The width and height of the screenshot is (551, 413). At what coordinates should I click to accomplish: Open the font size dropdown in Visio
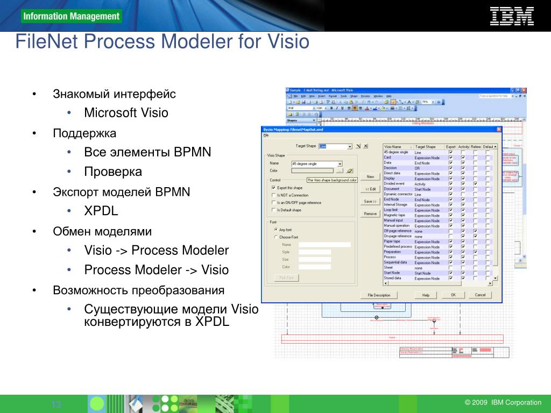point(326,108)
